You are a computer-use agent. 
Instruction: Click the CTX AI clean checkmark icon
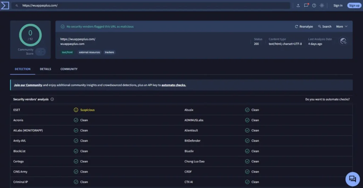[247, 182]
